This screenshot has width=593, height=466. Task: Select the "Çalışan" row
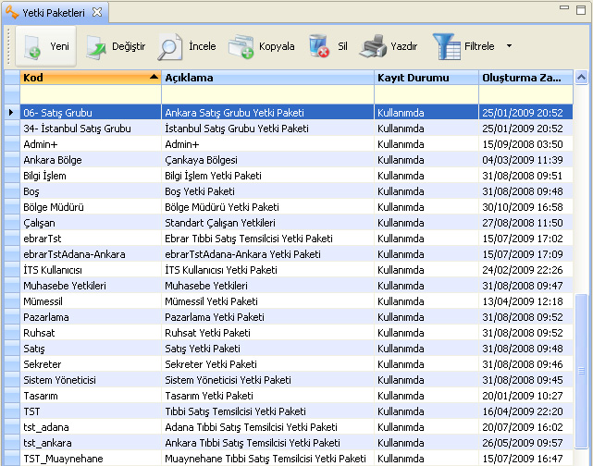tap(289, 223)
